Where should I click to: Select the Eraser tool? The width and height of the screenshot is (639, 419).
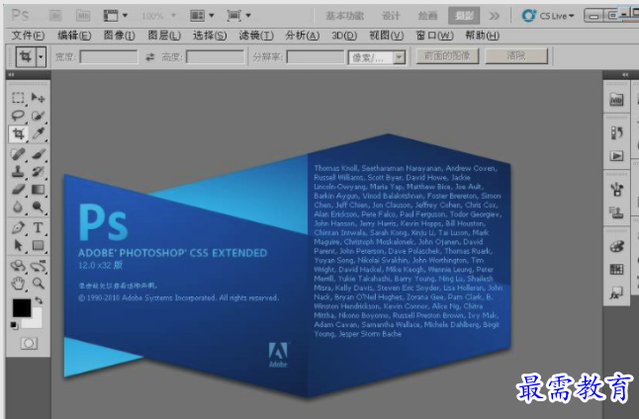[x=18, y=190]
